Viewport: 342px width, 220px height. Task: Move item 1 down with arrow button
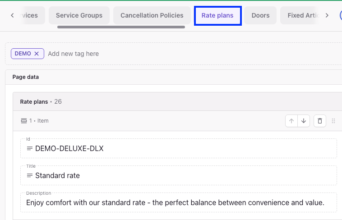coord(304,121)
